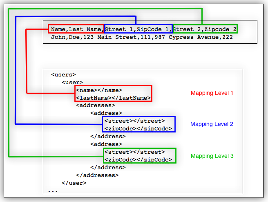The width and height of the screenshot is (268, 202).
Task: Click the <zipCode> element inside the blue box
Action: pos(138,128)
